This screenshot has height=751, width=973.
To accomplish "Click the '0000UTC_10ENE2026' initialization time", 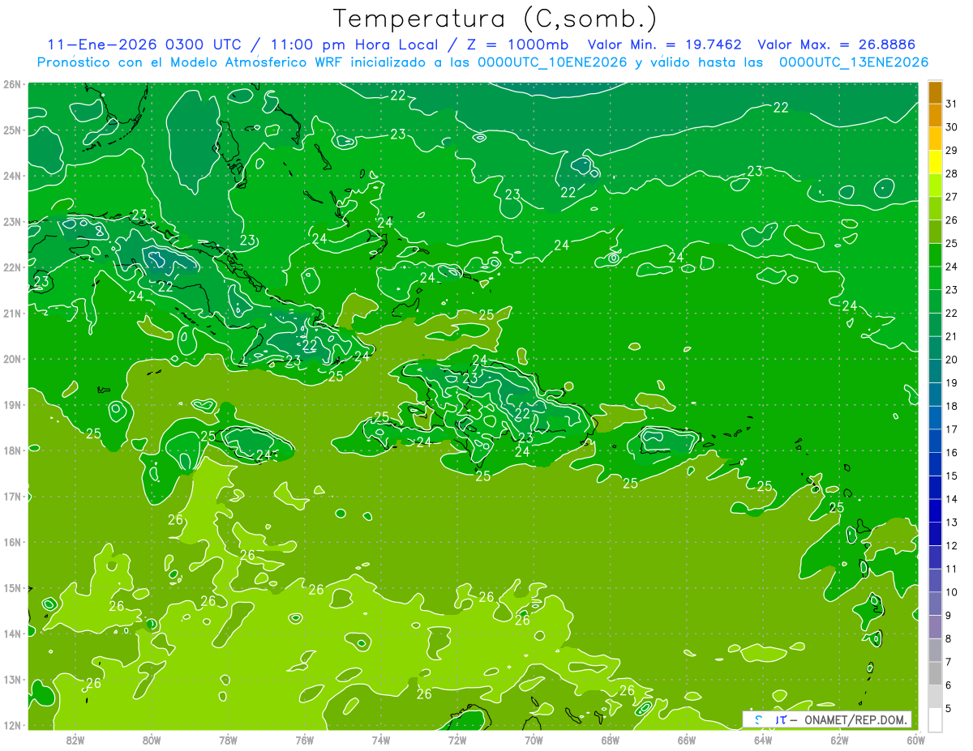I will coord(551,62).
